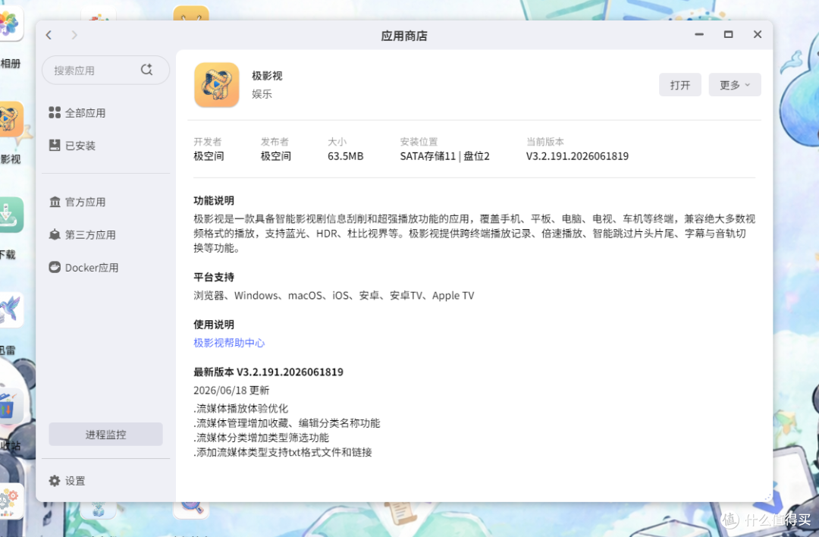
Task: Minimize the 应用商店 window
Action: click(699, 34)
